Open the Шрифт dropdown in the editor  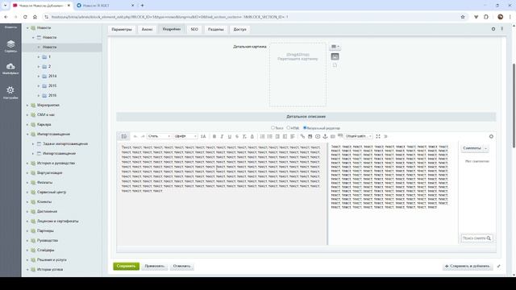(185, 136)
